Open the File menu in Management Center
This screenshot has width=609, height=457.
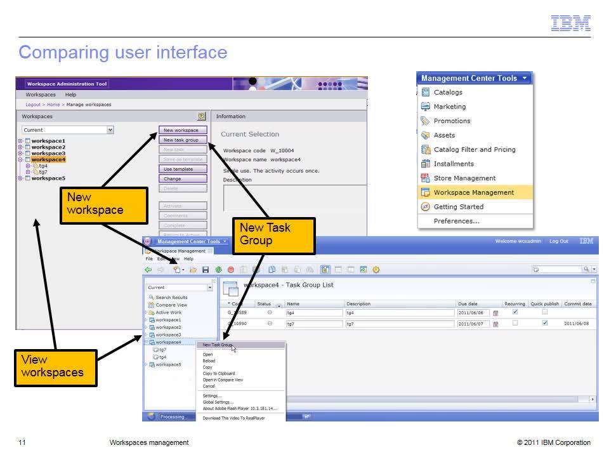(149, 259)
